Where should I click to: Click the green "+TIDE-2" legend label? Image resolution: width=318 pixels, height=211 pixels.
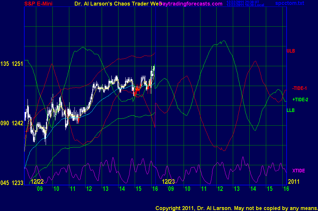point(301,100)
